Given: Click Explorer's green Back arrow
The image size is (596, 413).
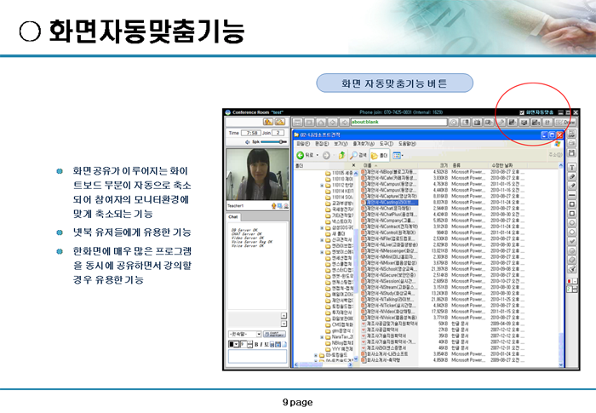Looking at the screenshot, I should coord(301,155).
